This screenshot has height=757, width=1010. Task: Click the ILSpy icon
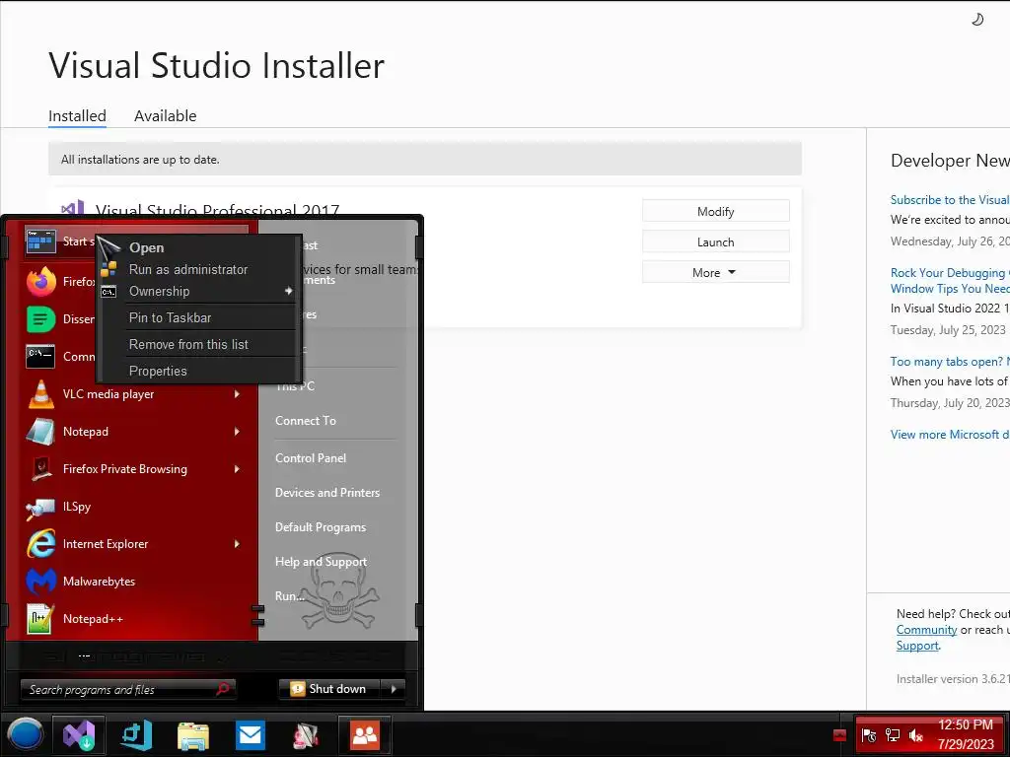[40, 509]
